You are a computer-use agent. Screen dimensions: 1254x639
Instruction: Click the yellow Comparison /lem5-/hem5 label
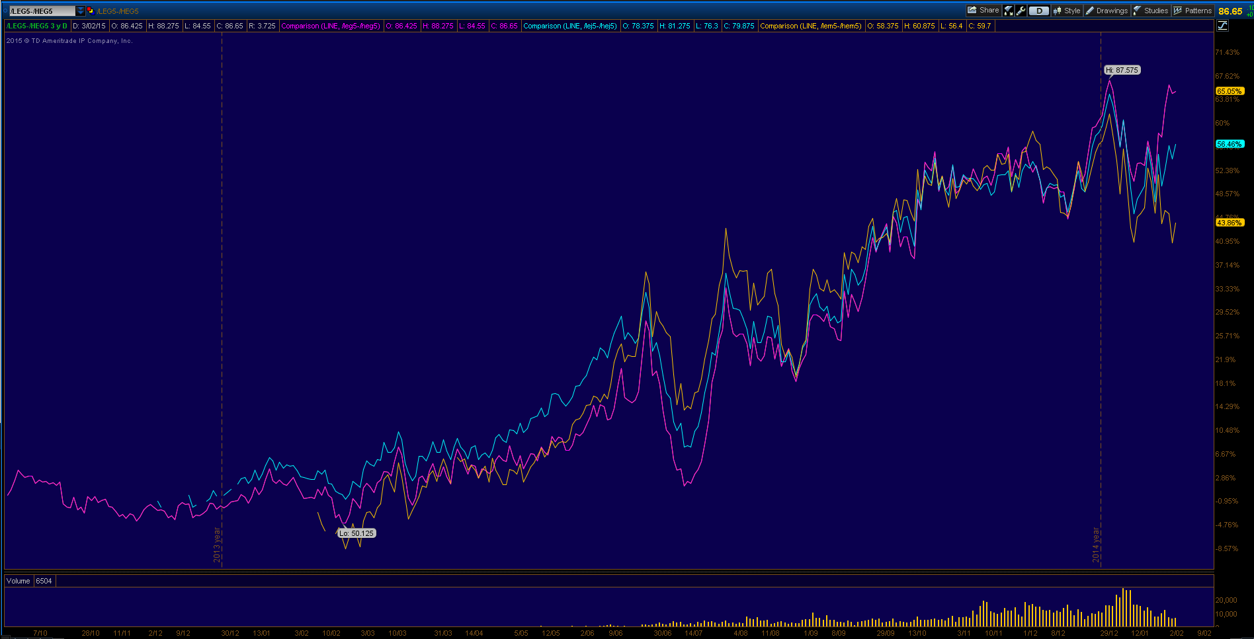coord(811,26)
